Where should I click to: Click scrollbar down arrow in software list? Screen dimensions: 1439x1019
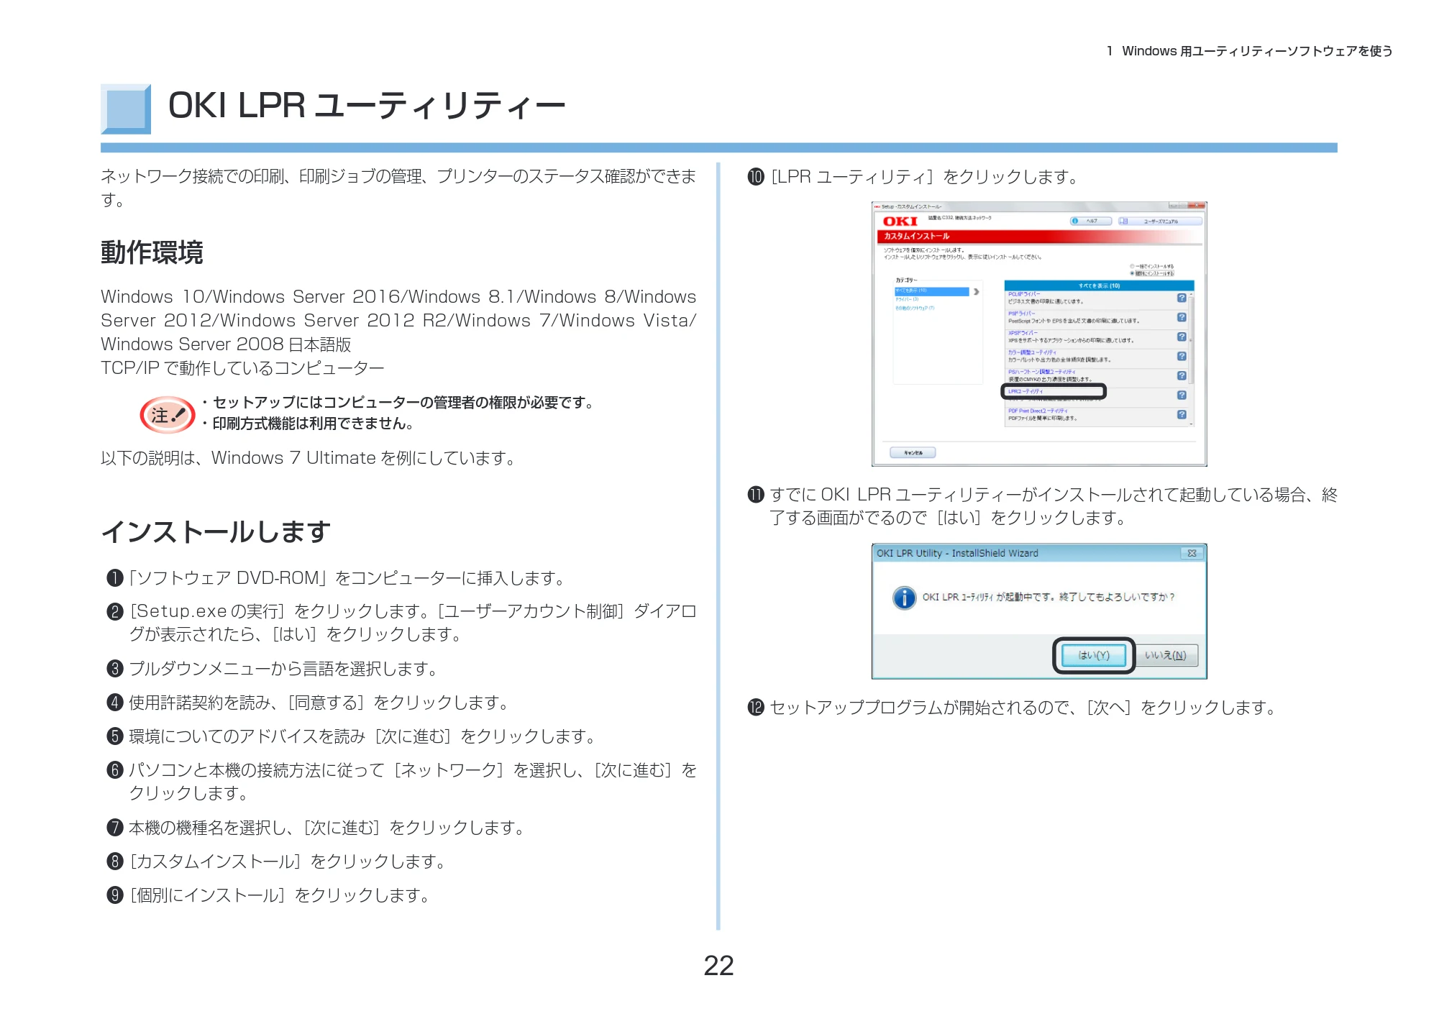point(1191,424)
